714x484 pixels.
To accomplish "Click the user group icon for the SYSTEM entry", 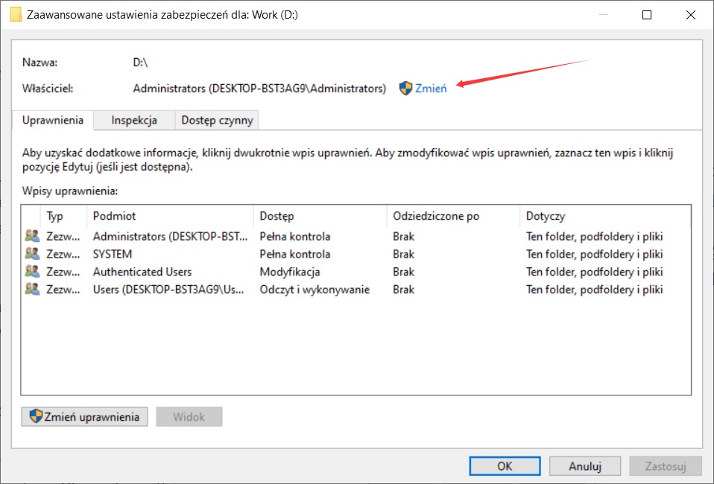I will click(31, 255).
